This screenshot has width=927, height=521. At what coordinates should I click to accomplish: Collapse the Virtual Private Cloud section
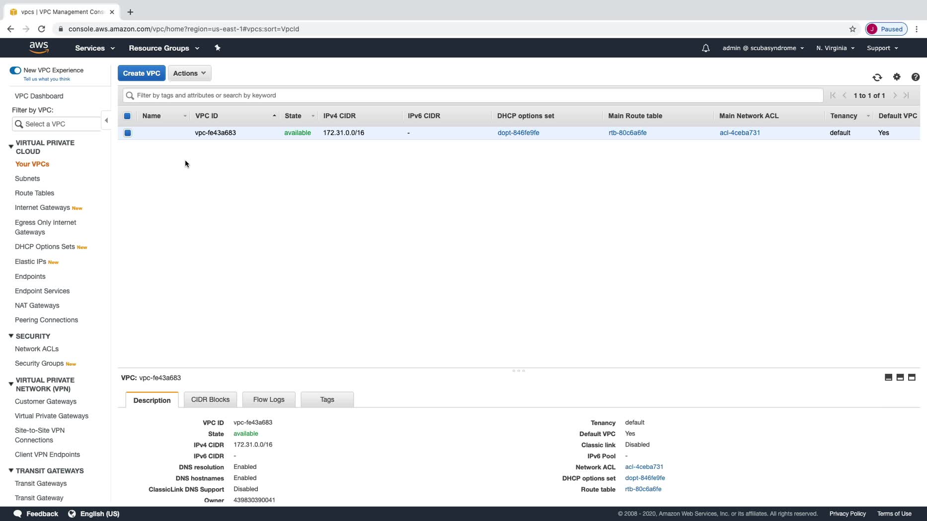[x=11, y=147]
